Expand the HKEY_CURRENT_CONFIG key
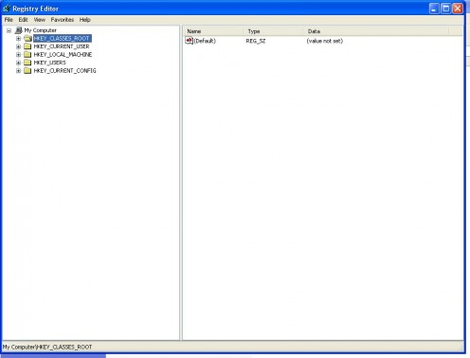This screenshot has width=470, height=358. click(18, 71)
